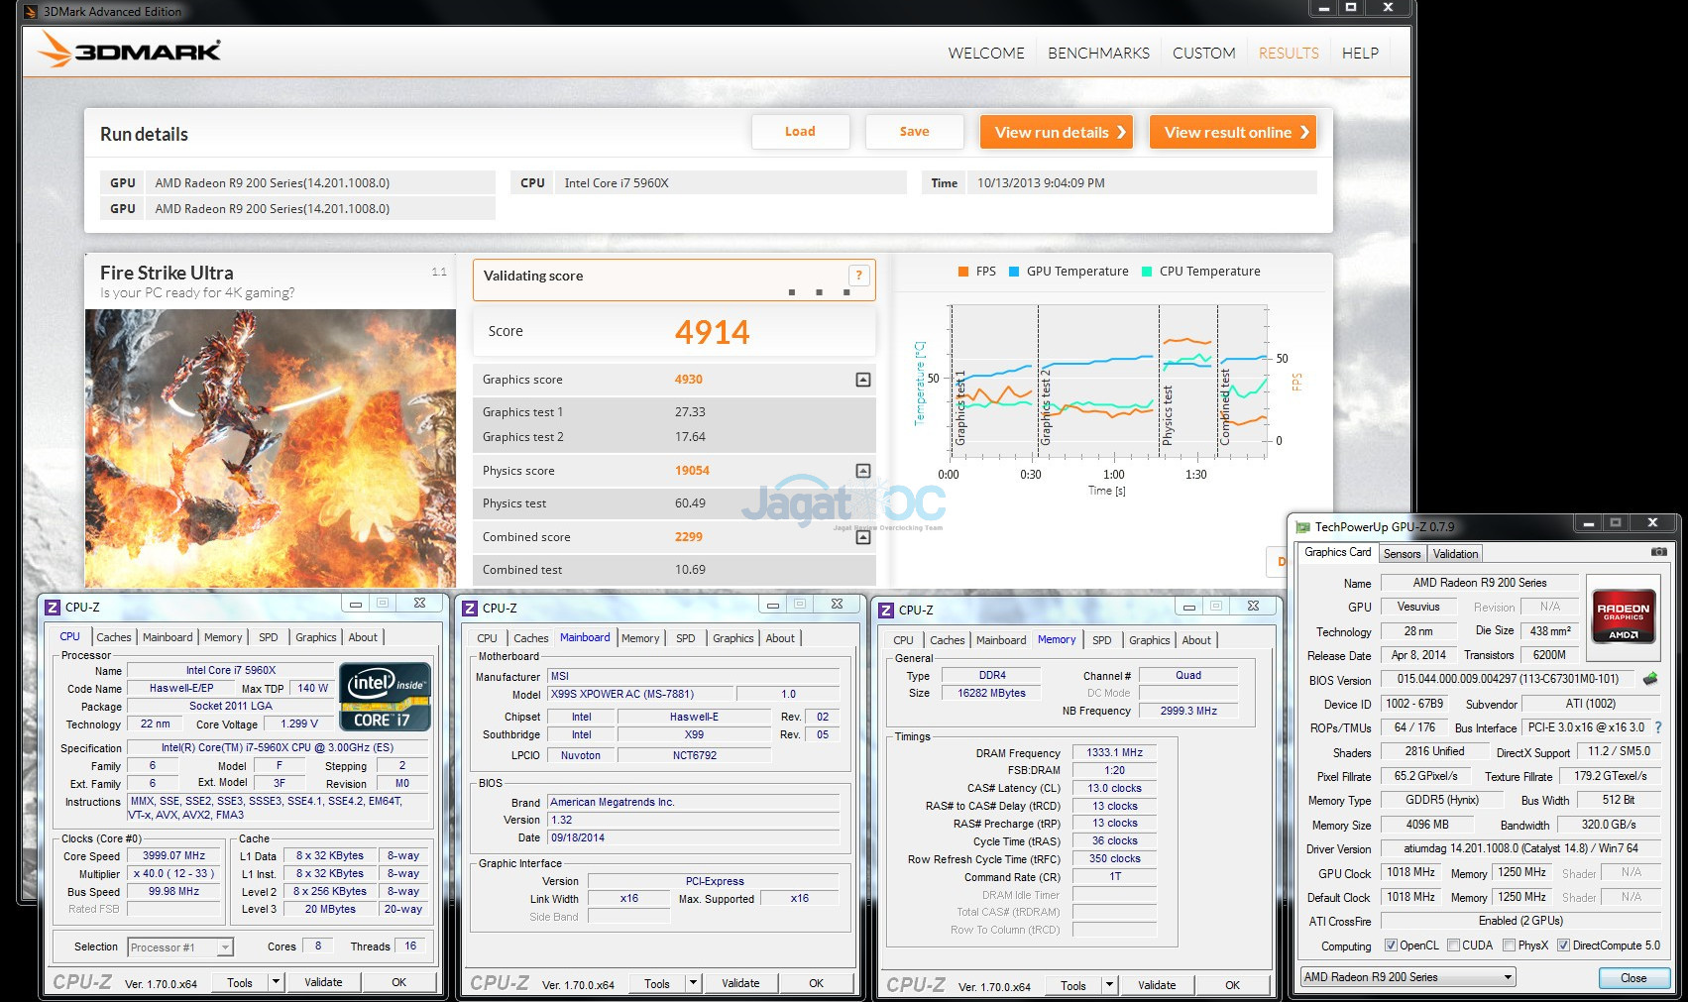
Task: Toggle the PhysX checkbox in GPU-Z
Action: click(1509, 946)
